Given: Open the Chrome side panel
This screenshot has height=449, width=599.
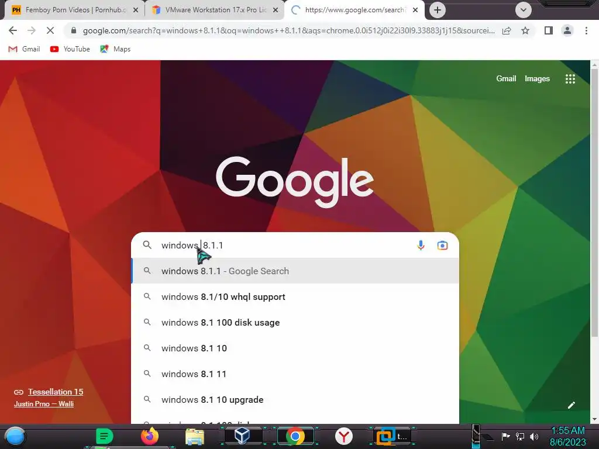Looking at the screenshot, I should pyautogui.click(x=549, y=30).
